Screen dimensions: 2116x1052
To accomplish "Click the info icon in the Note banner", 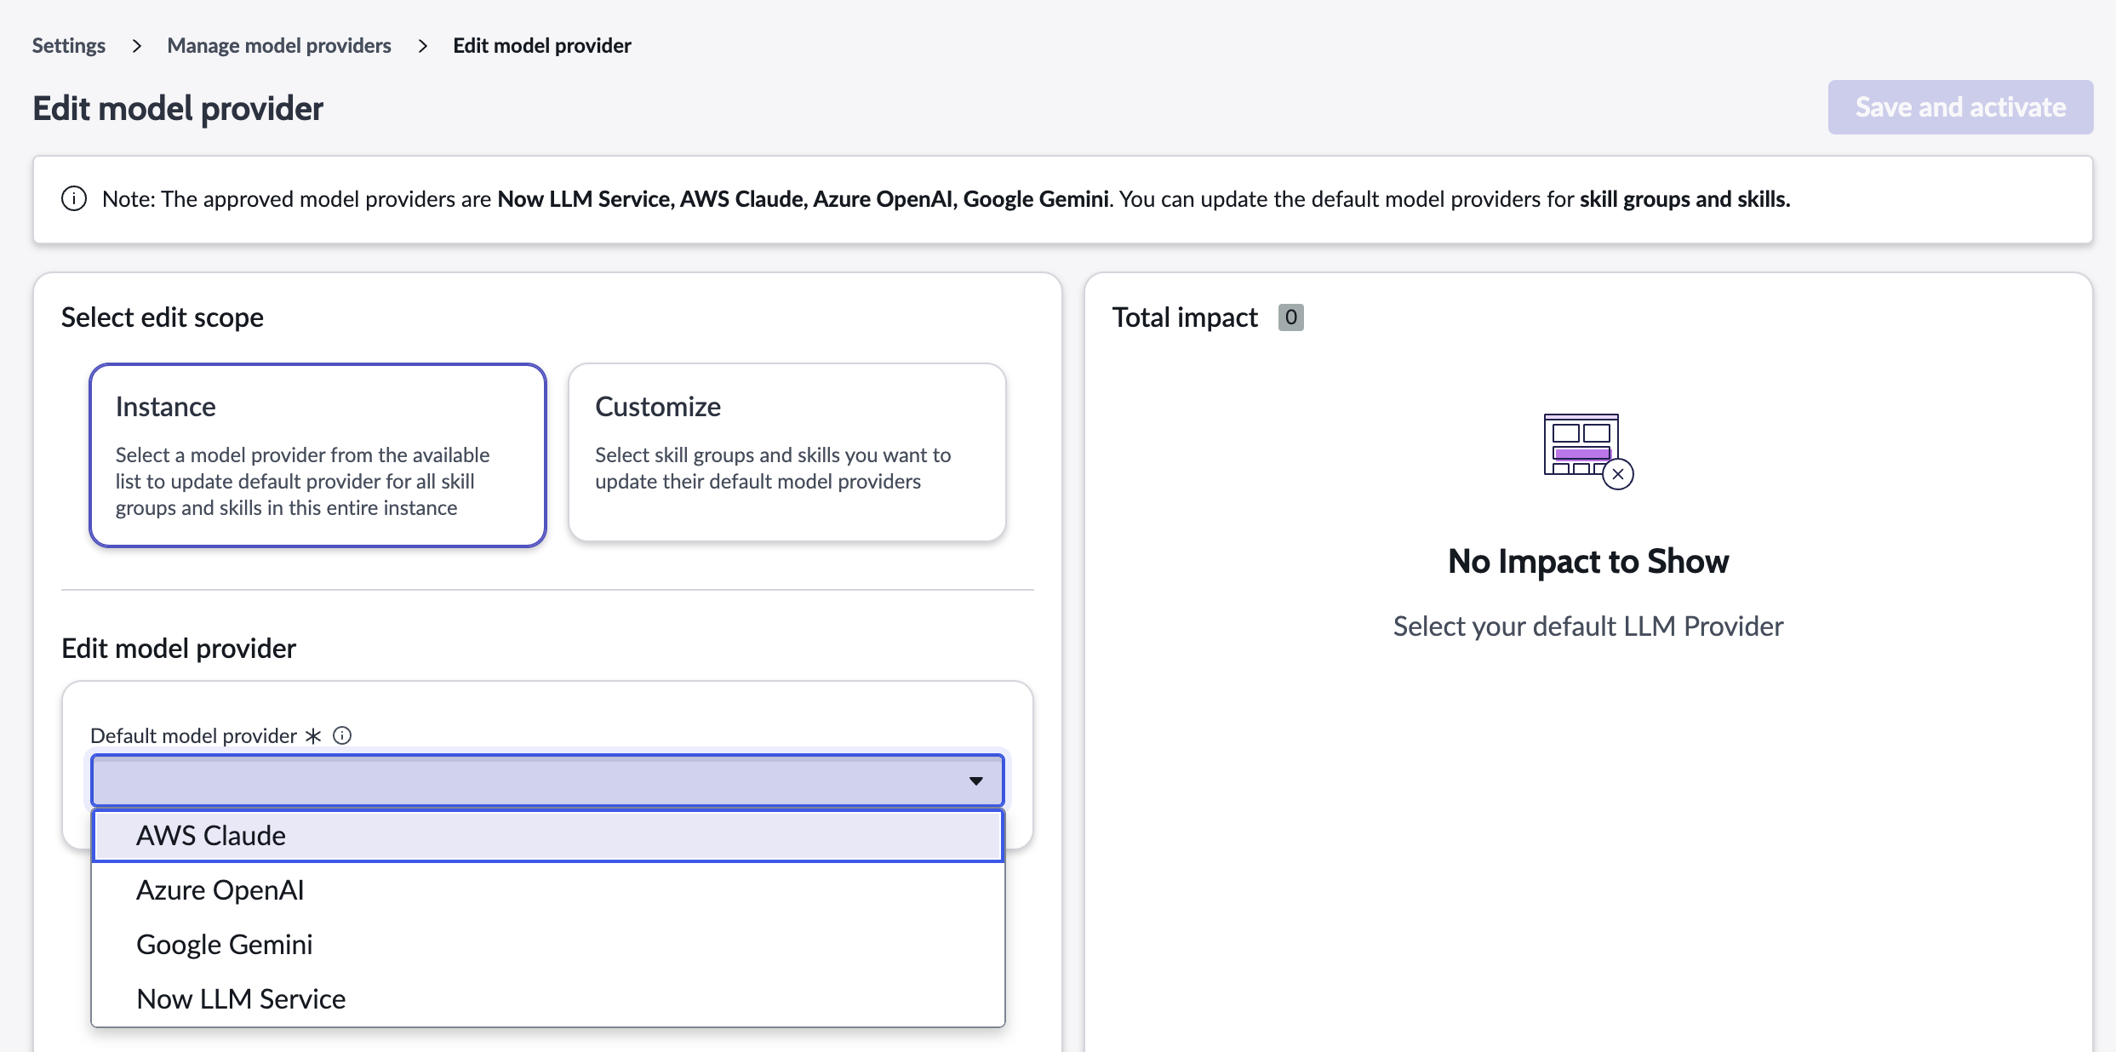I will pos(74,199).
